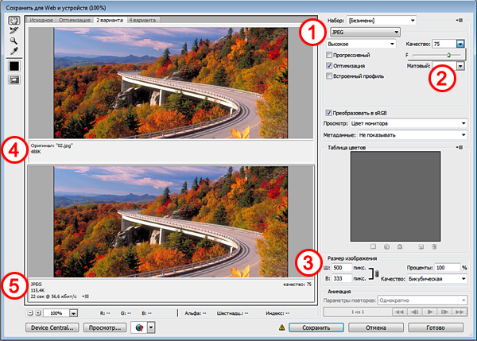Open the Параметры повторов Однократно dropdown

point(422,300)
